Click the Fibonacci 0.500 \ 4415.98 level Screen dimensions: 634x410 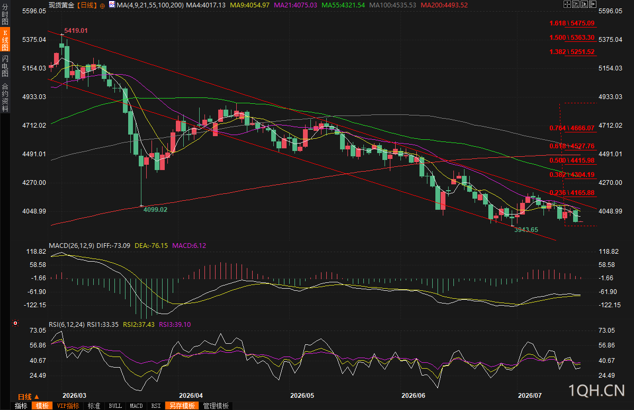pyautogui.click(x=572, y=160)
